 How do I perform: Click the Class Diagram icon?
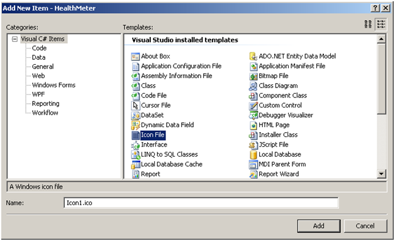[x=253, y=86]
